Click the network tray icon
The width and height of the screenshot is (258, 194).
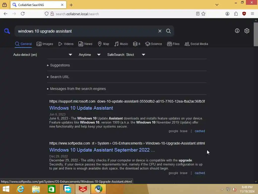[228, 189]
